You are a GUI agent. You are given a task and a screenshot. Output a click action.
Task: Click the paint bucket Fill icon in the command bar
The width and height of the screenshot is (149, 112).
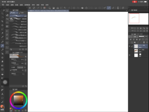click(x=82, y=8)
